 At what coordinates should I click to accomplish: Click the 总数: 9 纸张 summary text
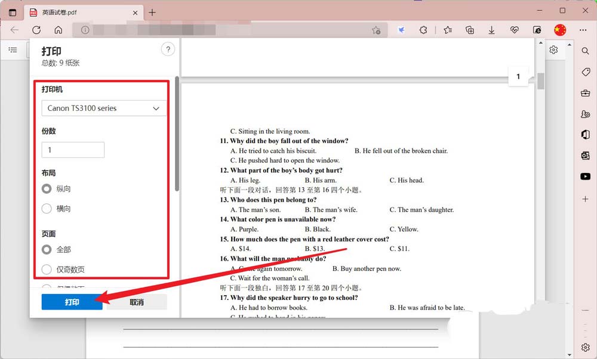[60, 63]
